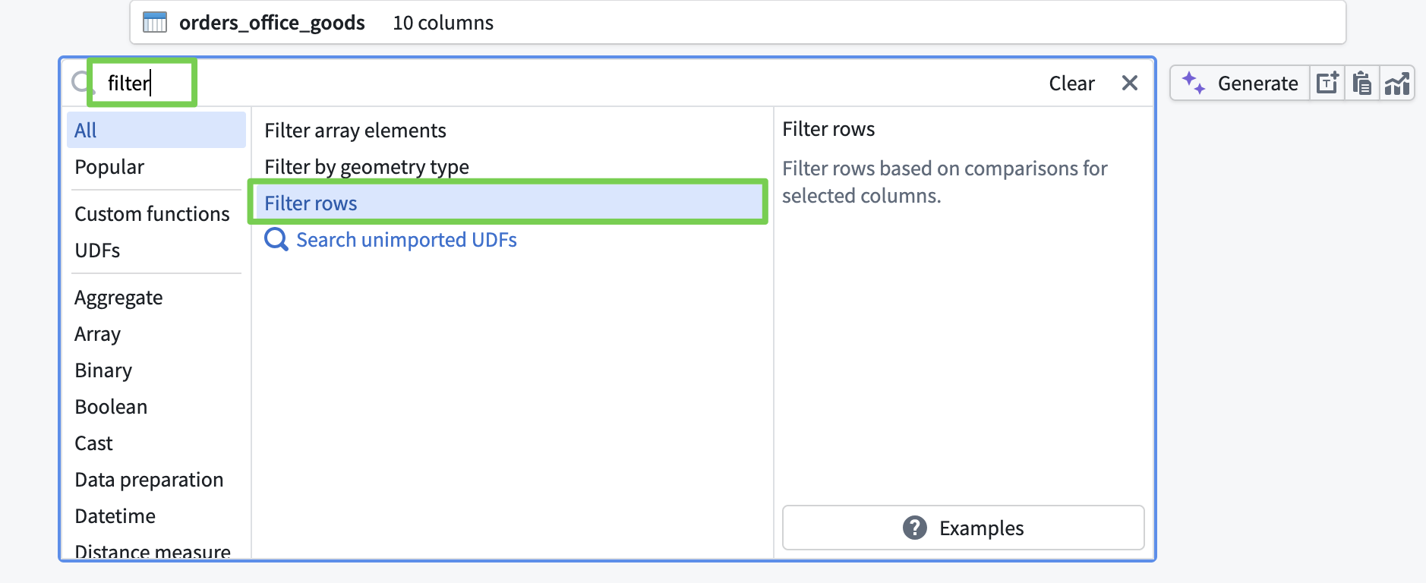Click the magnifier icon beside unimported UDFs
Screen dimensions: 1426x583
276,240
